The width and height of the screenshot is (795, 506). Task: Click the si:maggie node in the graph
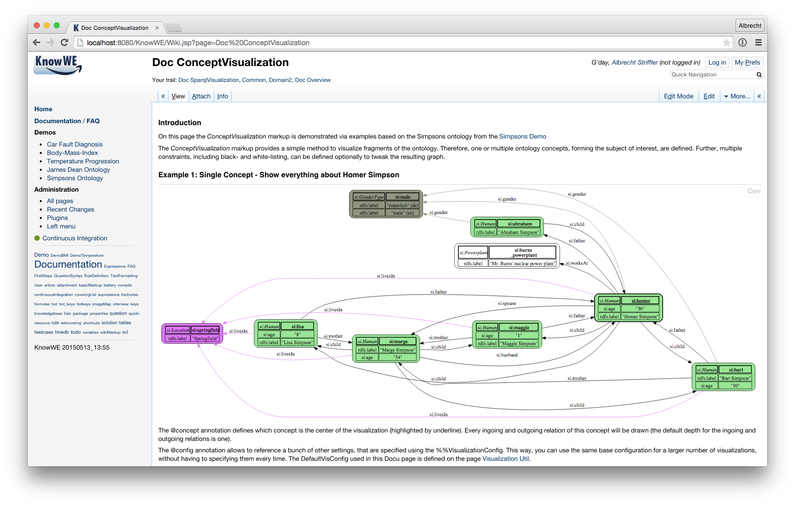click(x=507, y=335)
